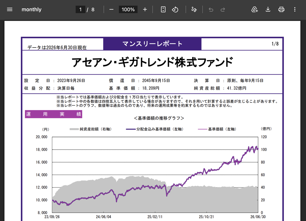The width and height of the screenshot is (306, 221).
Task: Toggle fit to page icon
Action: pyautogui.click(x=163, y=9)
